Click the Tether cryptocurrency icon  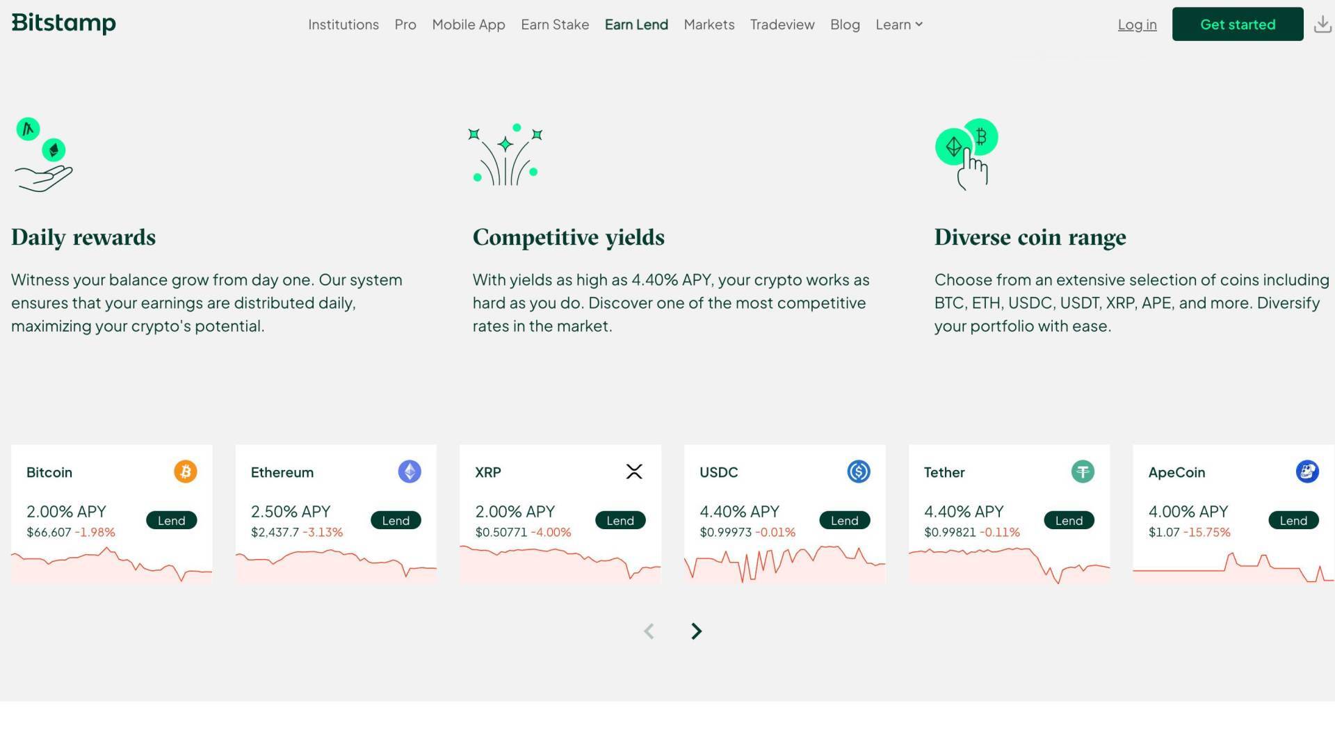(1083, 471)
